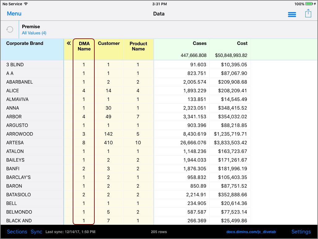Sort by the Cases column header
The width and height of the screenshot is (318, 239).
pos(199,44)
